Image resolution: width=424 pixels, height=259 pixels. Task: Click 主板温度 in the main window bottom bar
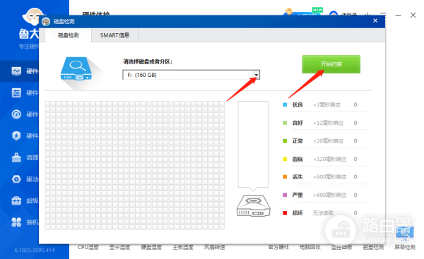(183, 247)
